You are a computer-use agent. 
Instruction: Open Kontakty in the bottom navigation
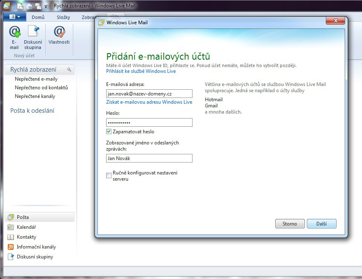pyautogui.click(x=26, y=237)
